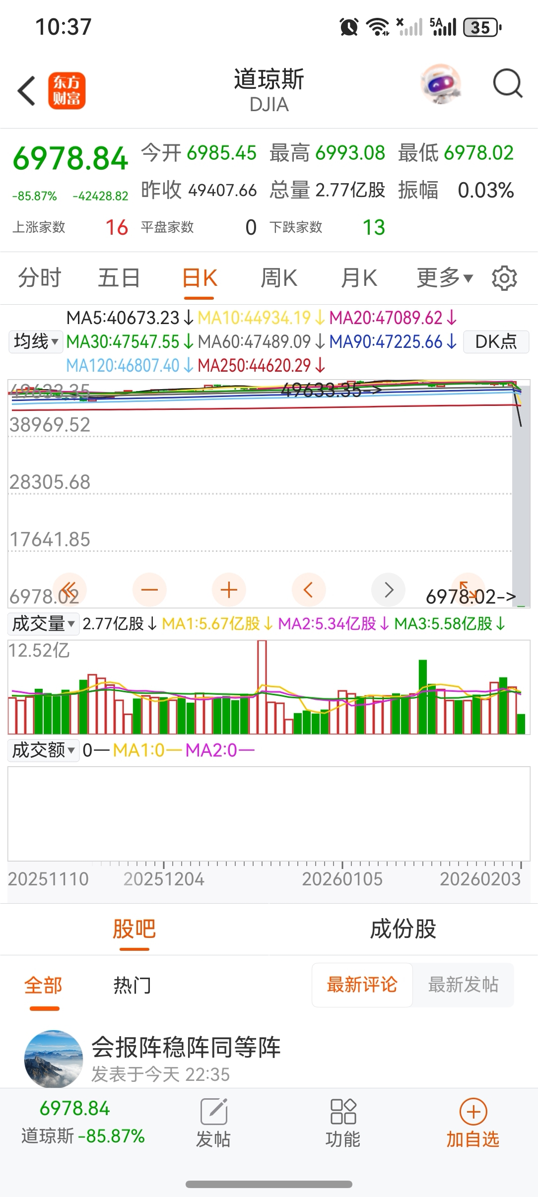The image size is (538, 1197).
Task: Tap the poster's mountain avatar
Action: 54,1059
